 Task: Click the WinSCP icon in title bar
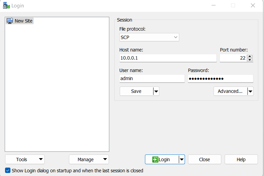pyautogui.click(x=6, y=5)
